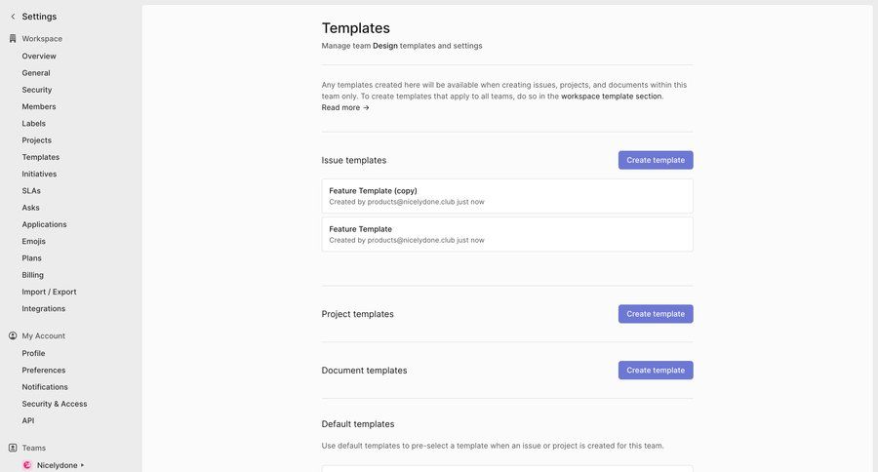Go to Import / Export
Viewport: 878px width, 472px height.
[50, 292]
